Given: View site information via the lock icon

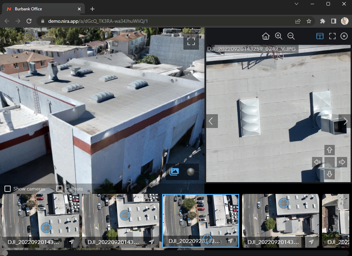Looking at the screenshot, I should (43, 21).
